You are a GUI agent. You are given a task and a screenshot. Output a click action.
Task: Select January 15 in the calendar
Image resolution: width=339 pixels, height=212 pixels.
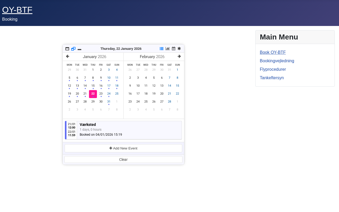(93, 86)
